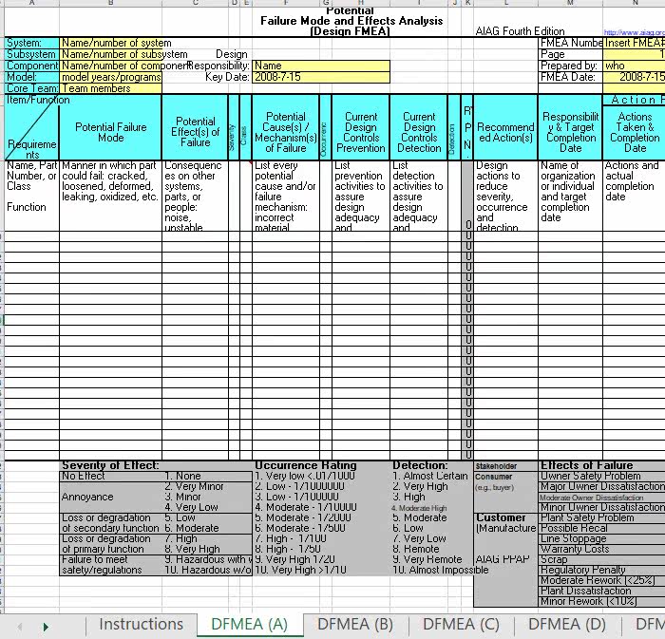Click the 'Detection:' legend heading
This screenshot has height=639, width=665.
click(x=420, y=465)
